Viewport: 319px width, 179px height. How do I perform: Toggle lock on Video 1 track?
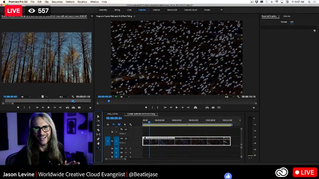pyautogui.click(x=112, y=141)
